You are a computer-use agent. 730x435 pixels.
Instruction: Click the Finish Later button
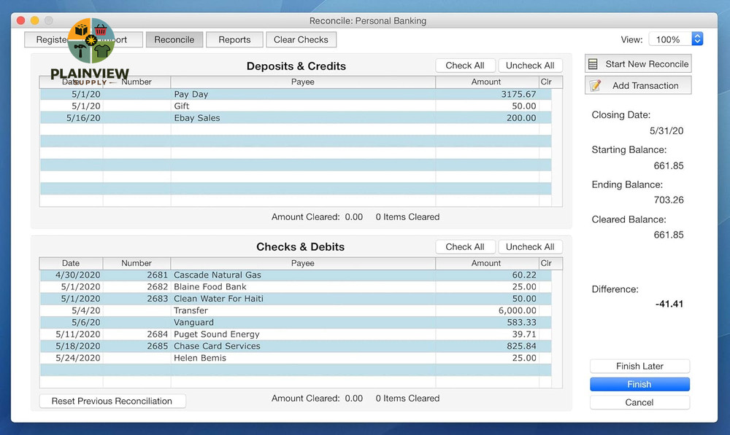pyautogui.click(x=639, y=367)
